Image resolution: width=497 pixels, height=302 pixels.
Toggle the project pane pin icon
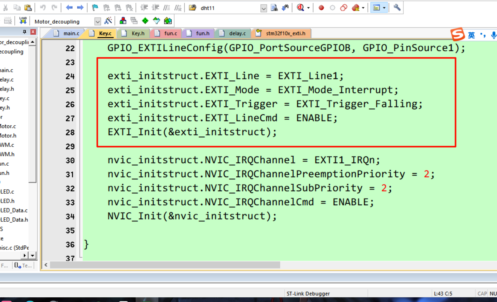24,32
